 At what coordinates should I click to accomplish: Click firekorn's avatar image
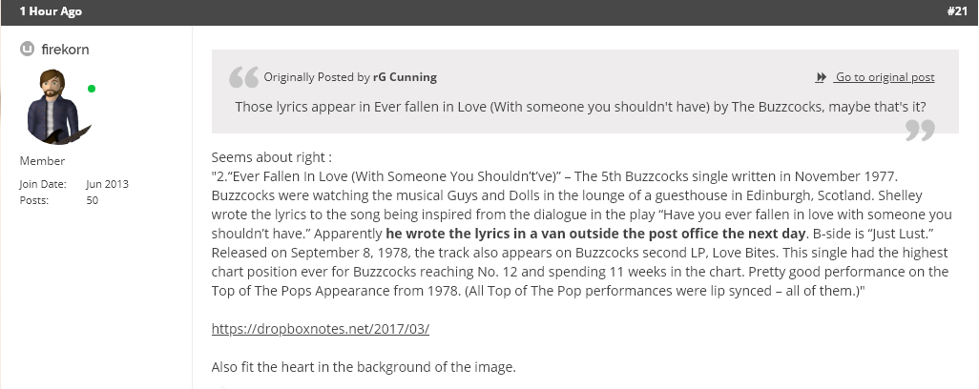pos(55,106)
